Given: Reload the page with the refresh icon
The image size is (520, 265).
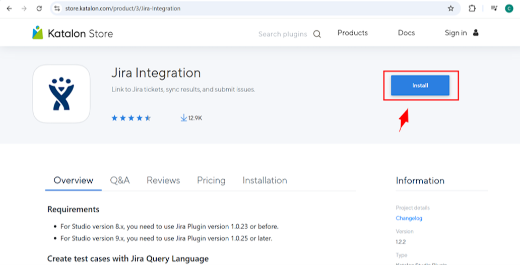Looking at the screenshot, I should 39,9.
